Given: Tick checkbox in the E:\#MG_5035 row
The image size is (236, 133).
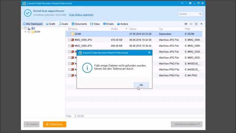Looking at the screenshot, I should (x=69, y=58).
